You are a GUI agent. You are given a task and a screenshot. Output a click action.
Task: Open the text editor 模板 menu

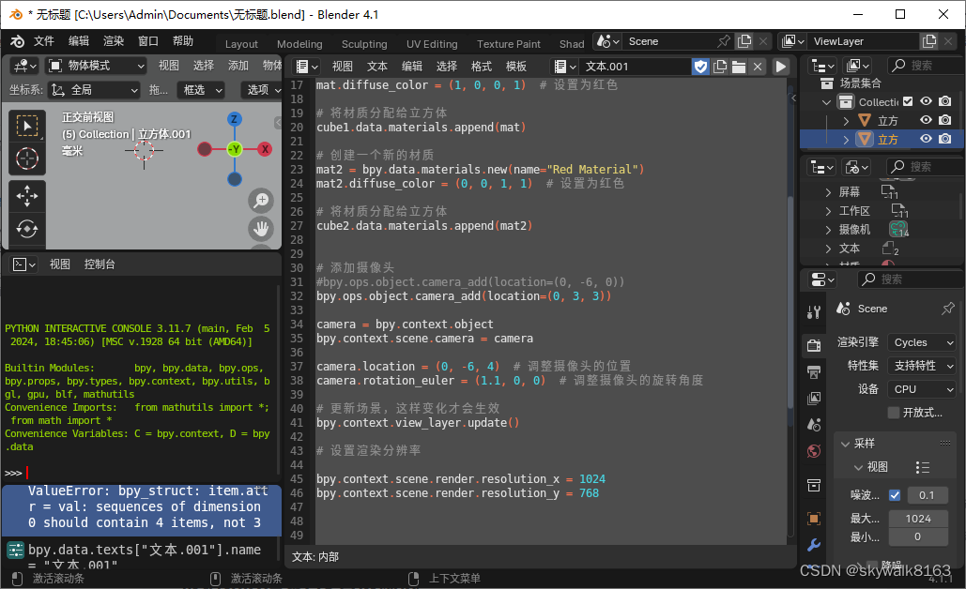[x=516, y=67]
